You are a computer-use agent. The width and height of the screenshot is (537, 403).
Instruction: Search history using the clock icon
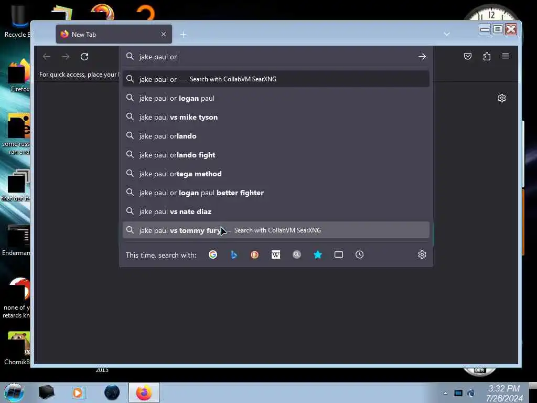click(x=360, y=254)
